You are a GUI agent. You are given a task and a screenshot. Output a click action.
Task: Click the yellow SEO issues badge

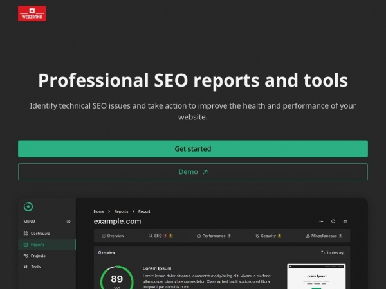pyautogui.click(x=170, y=236)
